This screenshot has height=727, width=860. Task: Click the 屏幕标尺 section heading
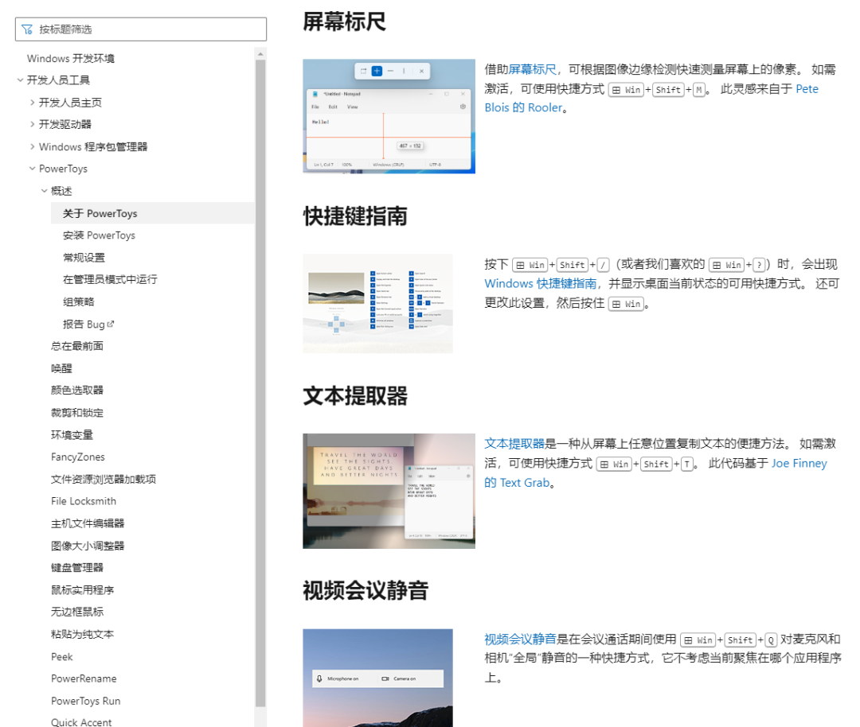point(345,22)
